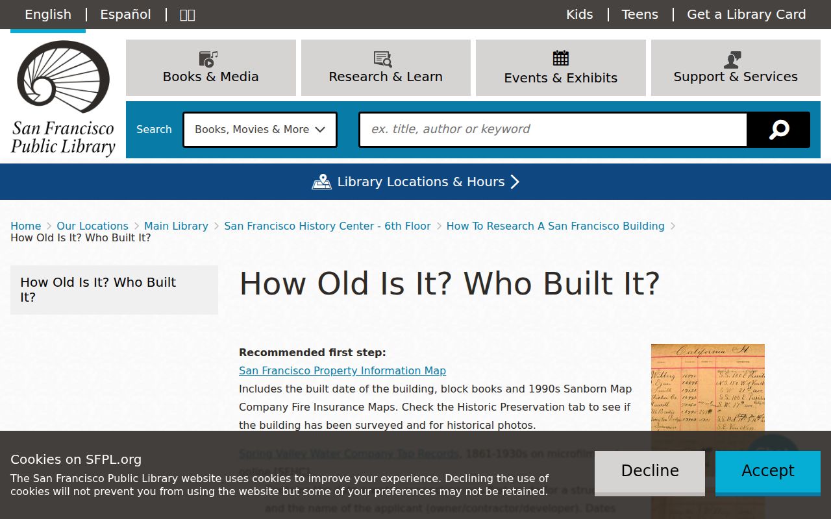
Task: Click the Books & Media icon
Action: pos(208,59)
